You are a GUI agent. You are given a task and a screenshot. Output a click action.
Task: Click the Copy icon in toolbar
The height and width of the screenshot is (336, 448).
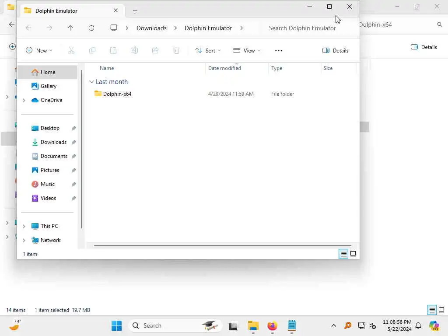(x=92, y=51)
